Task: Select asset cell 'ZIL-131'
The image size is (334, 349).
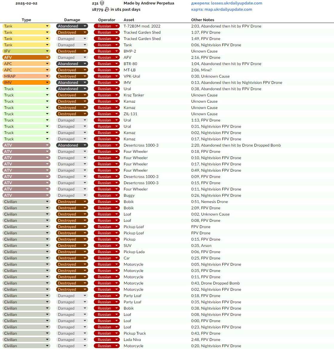Action: pos(131,114)
